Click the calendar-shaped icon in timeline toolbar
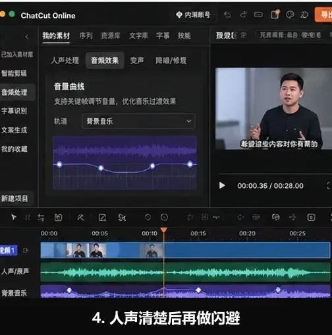Viewport: 332px width, 335px height. (x=58, y=218)
